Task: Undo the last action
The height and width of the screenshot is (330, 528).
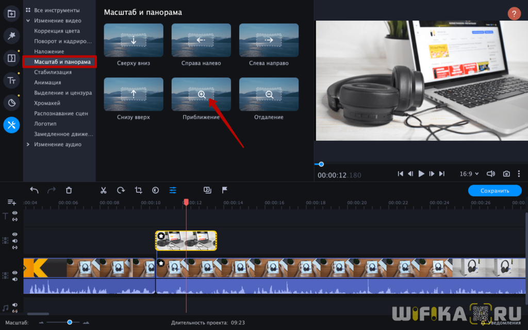Action: 34,190
